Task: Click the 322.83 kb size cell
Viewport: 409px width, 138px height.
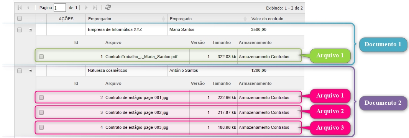Action: click(x=224, y=57)
